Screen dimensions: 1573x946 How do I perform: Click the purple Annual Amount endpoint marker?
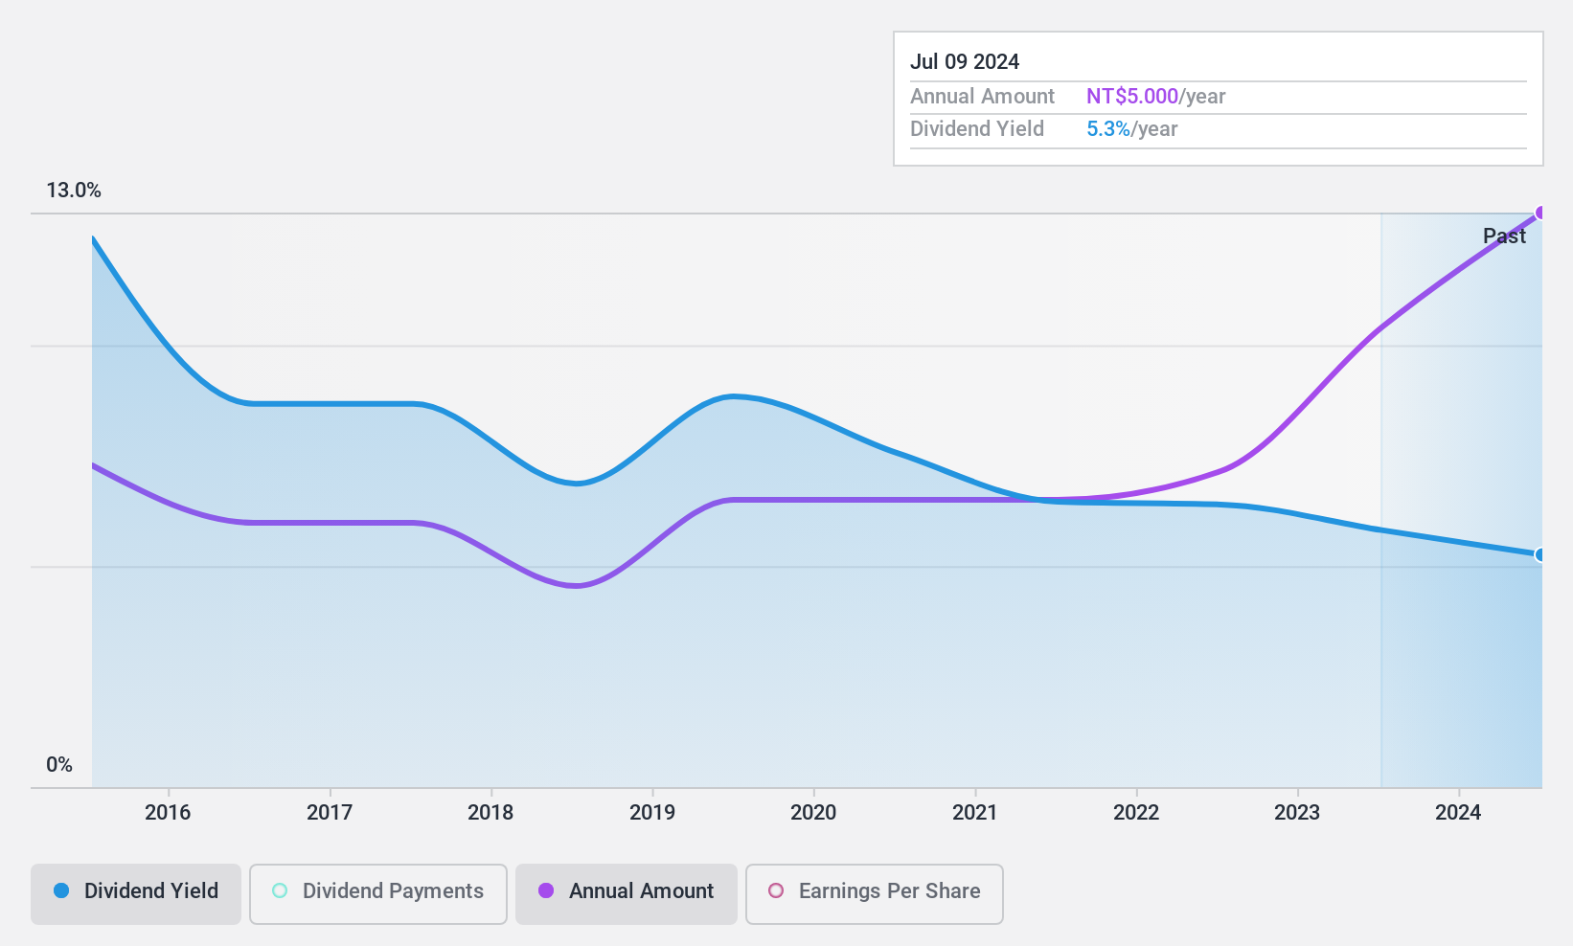coord(1540,213)
